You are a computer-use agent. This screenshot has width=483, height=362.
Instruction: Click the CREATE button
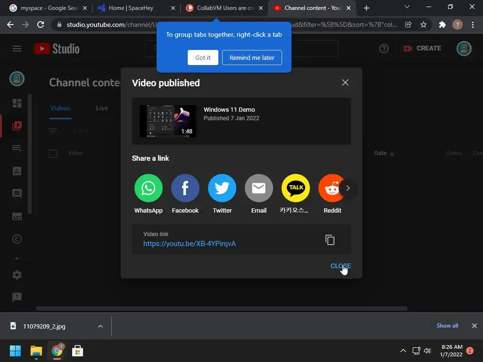click(x=422, y=49)
